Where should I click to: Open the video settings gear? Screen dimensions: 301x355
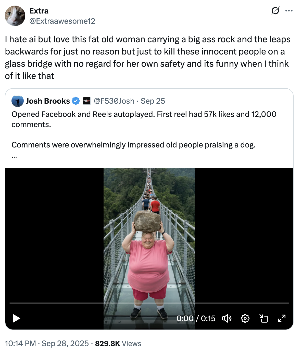[x=245, y=318]
